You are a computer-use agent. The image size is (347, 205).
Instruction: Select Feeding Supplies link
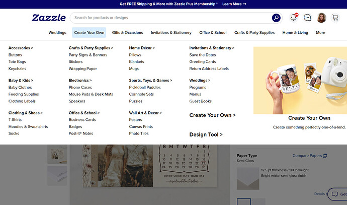[x=24, y=94]
